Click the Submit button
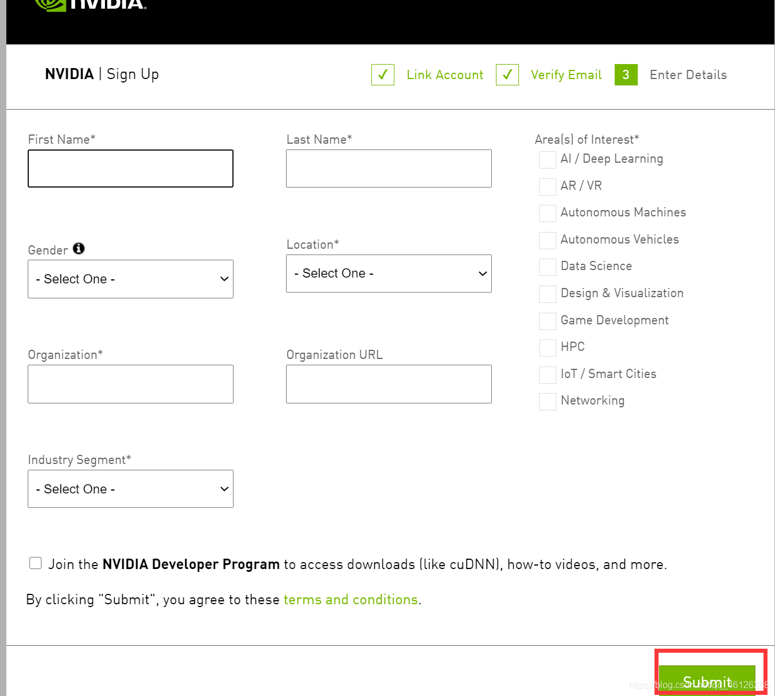The image size is (775, 696). pyautogui.click(x=707, y=680)
